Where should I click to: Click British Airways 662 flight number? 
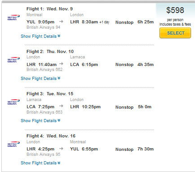[x=44, y=70]
